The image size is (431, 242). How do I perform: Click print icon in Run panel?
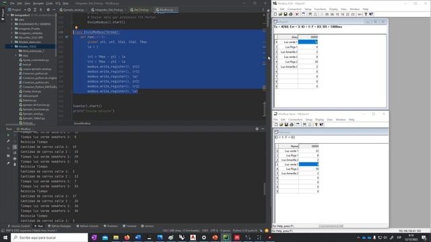point(15,159)
